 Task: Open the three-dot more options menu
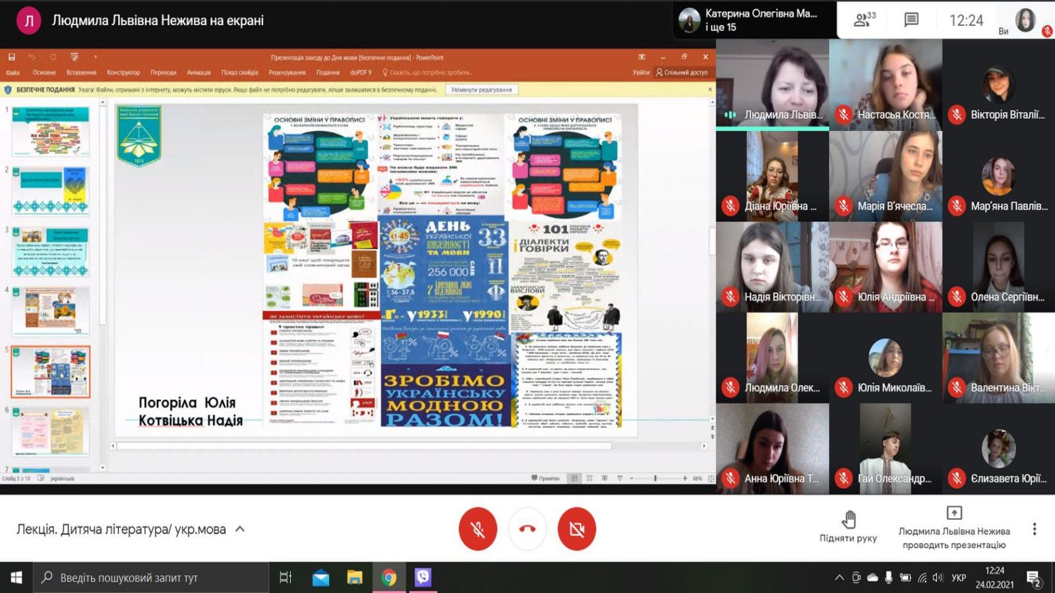pyautogui.click(x=1034, y=529)
